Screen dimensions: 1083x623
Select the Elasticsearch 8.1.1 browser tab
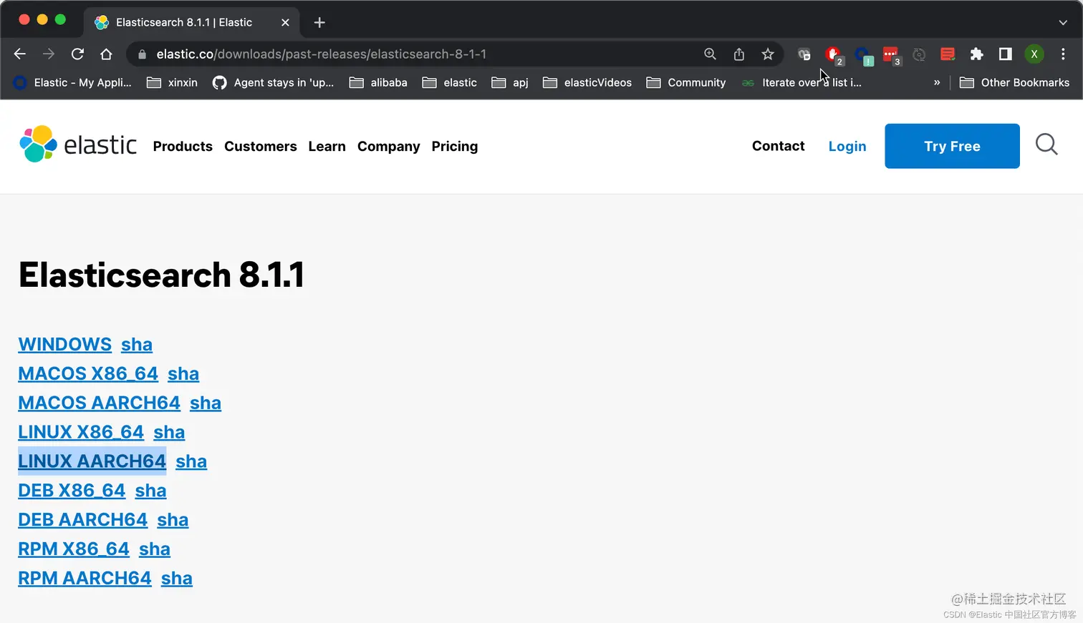190,23
